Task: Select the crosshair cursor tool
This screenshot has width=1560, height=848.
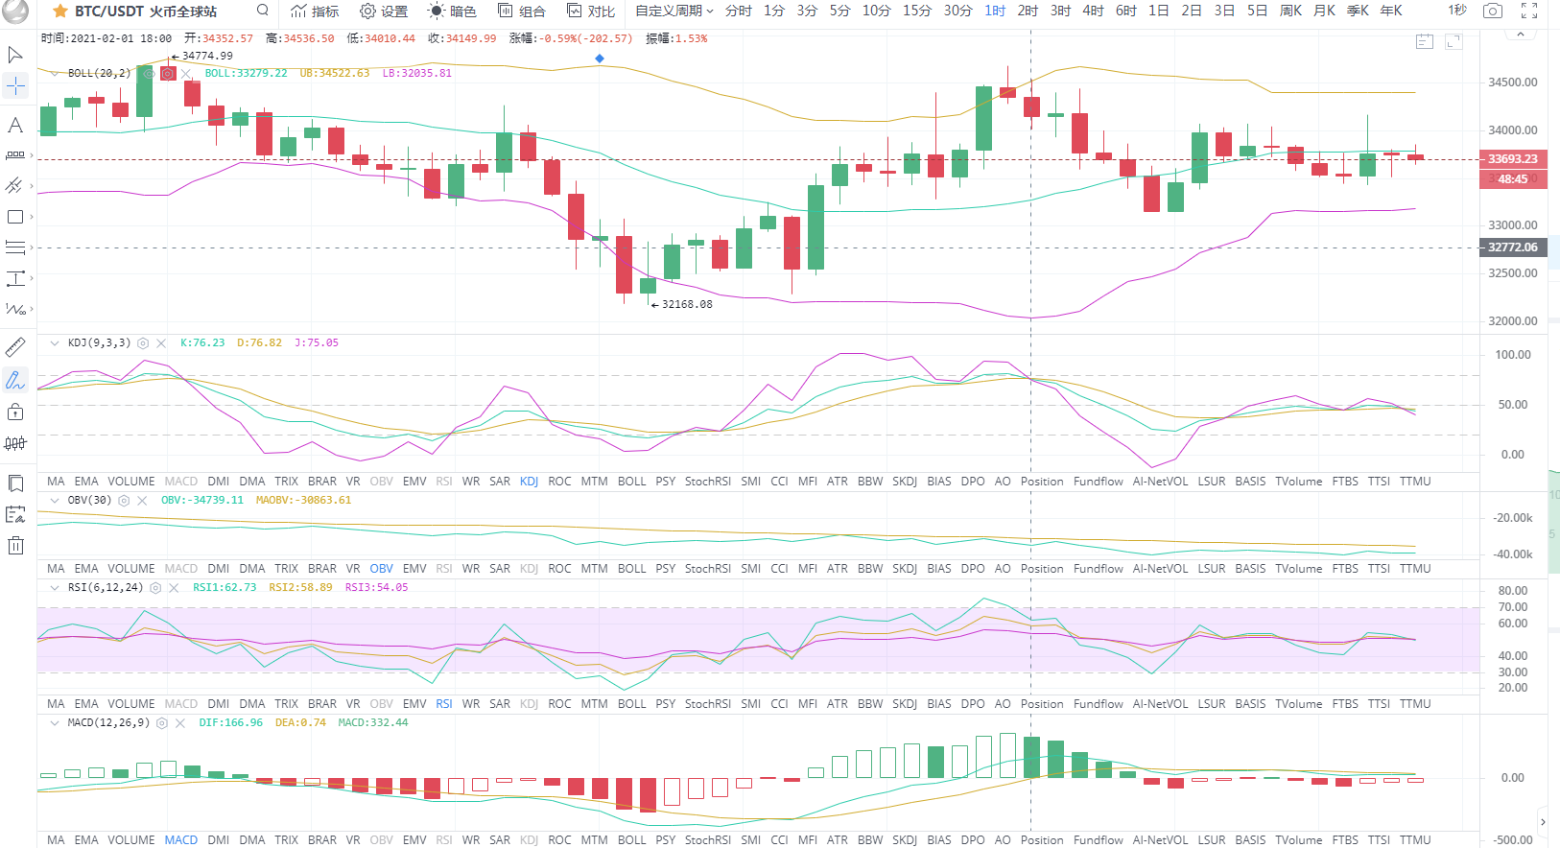Action: pyautogui.click(x=15, y=86)
